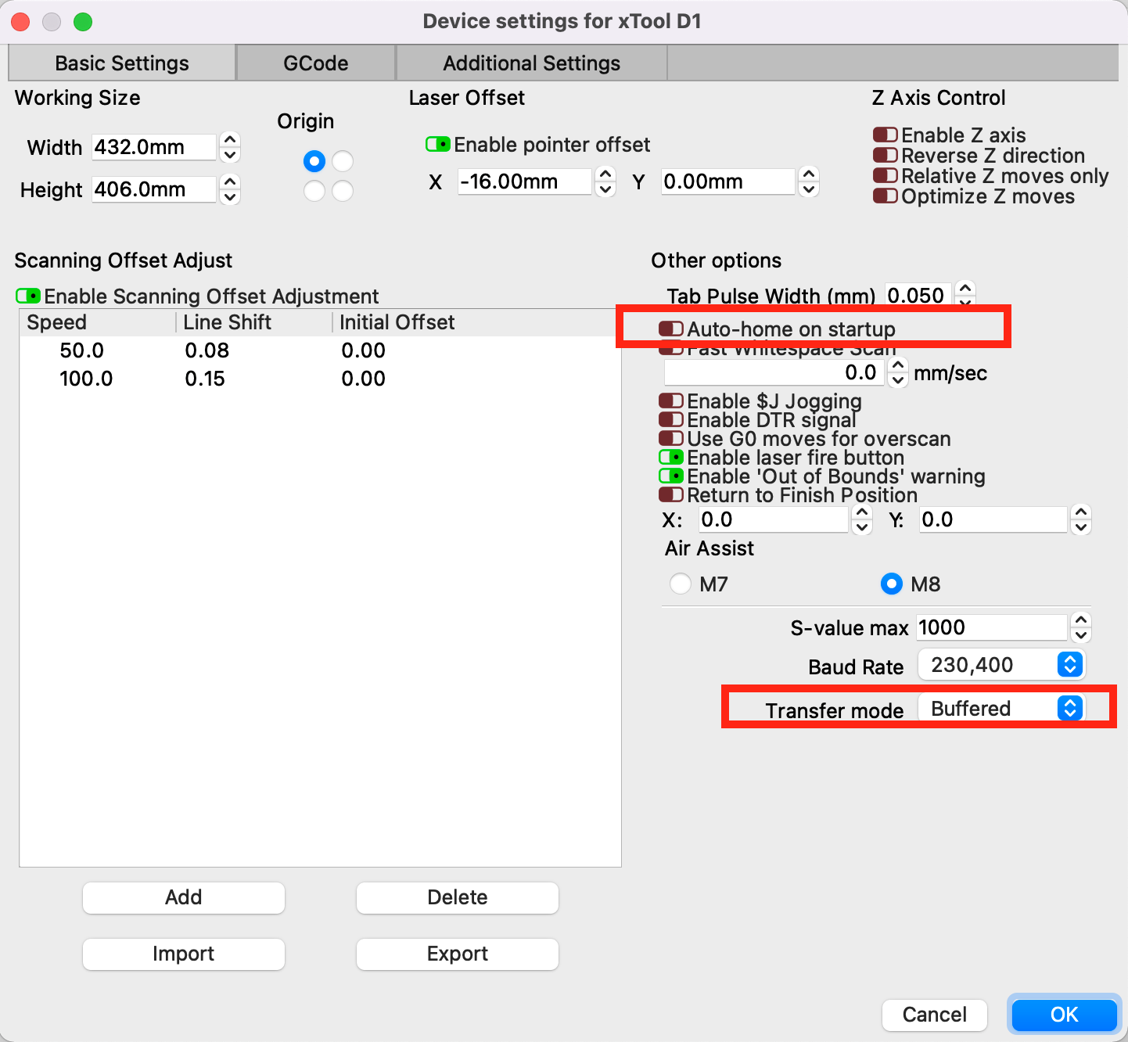
Task: Click the Speed column header
Action: coord(98,322)
